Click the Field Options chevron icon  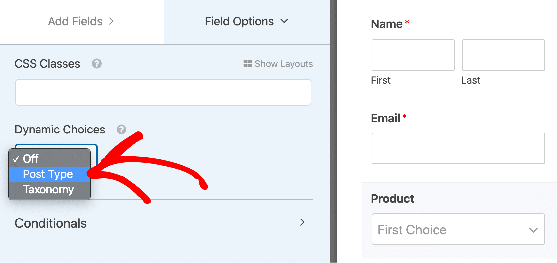pos(284,21)
